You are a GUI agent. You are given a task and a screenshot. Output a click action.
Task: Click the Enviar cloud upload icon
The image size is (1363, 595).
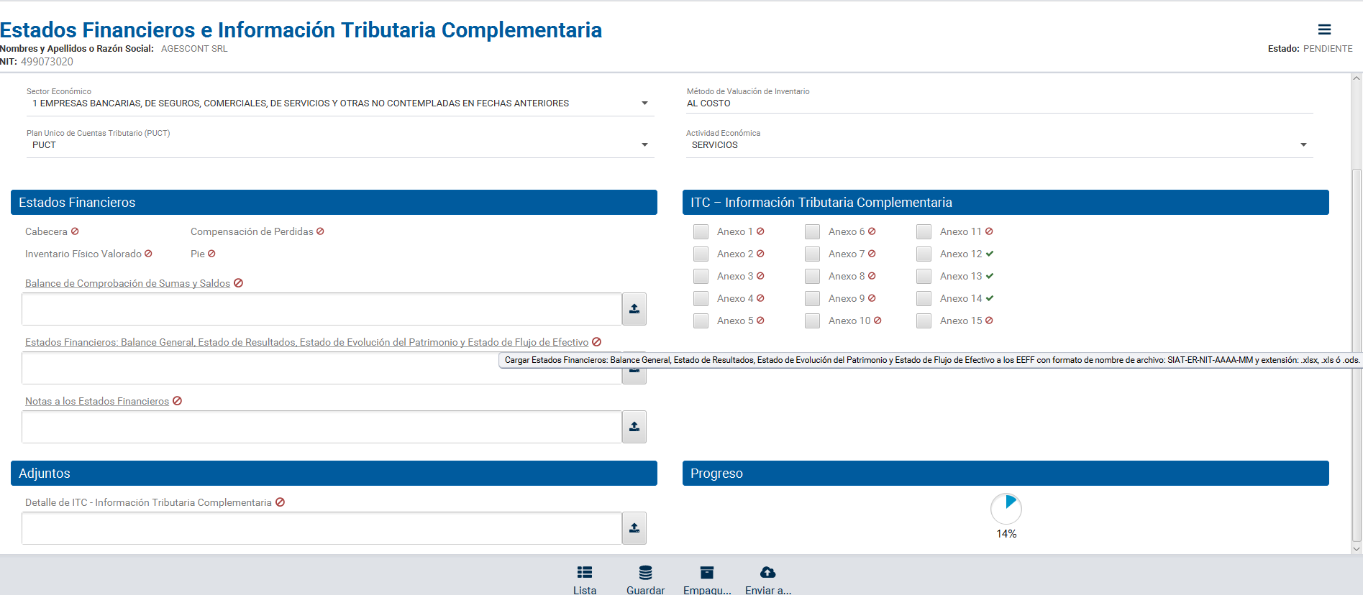click(767, 573)
